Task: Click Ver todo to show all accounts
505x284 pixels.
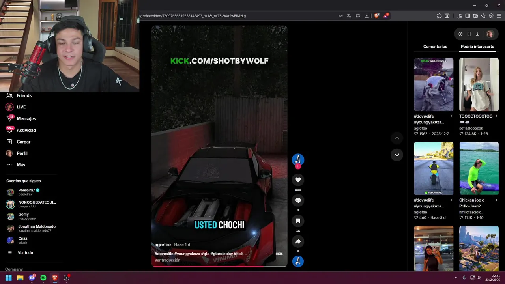Action: [25, 252]
